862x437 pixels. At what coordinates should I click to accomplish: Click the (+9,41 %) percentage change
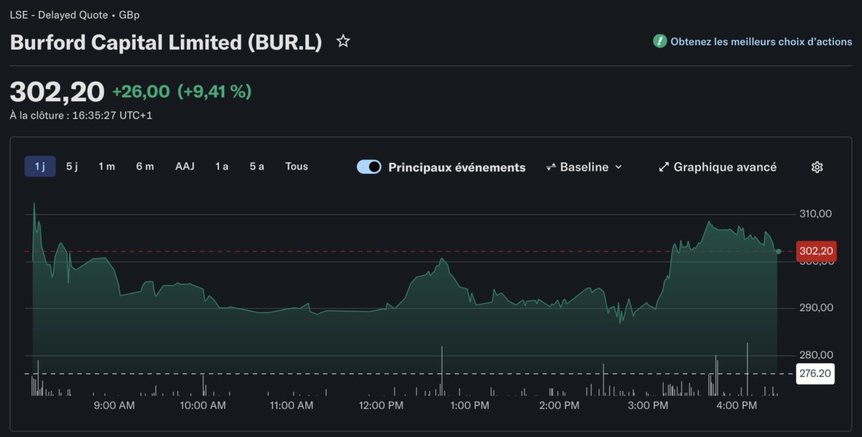tap(214, 91)
